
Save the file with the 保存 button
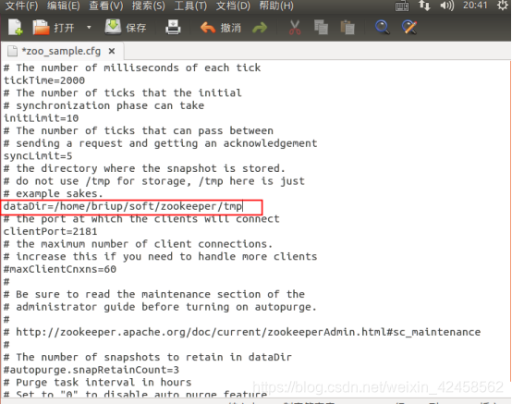tap(126, 28)
